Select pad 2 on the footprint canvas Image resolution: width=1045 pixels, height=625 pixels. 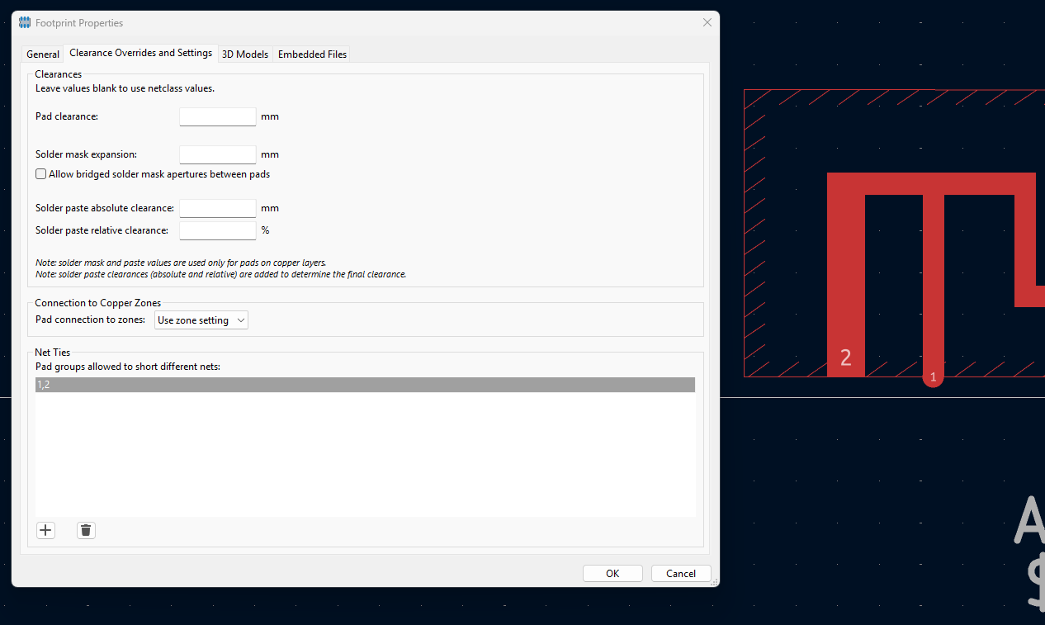(x=845, y=347)
